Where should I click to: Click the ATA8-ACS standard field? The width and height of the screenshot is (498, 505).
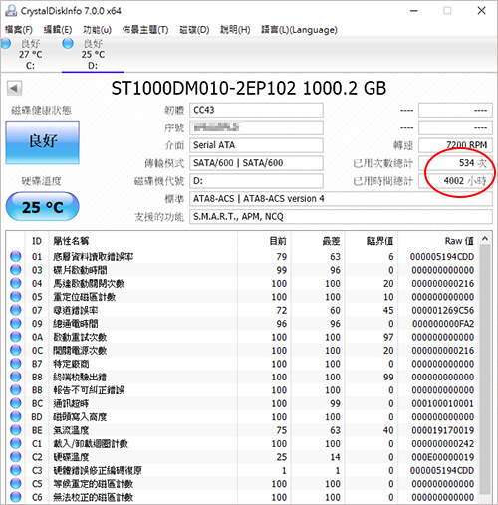pyautogui.click(x=341, y=199)
